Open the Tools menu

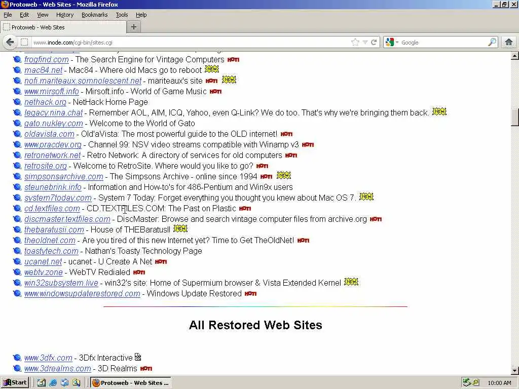(x=122, y=15)
